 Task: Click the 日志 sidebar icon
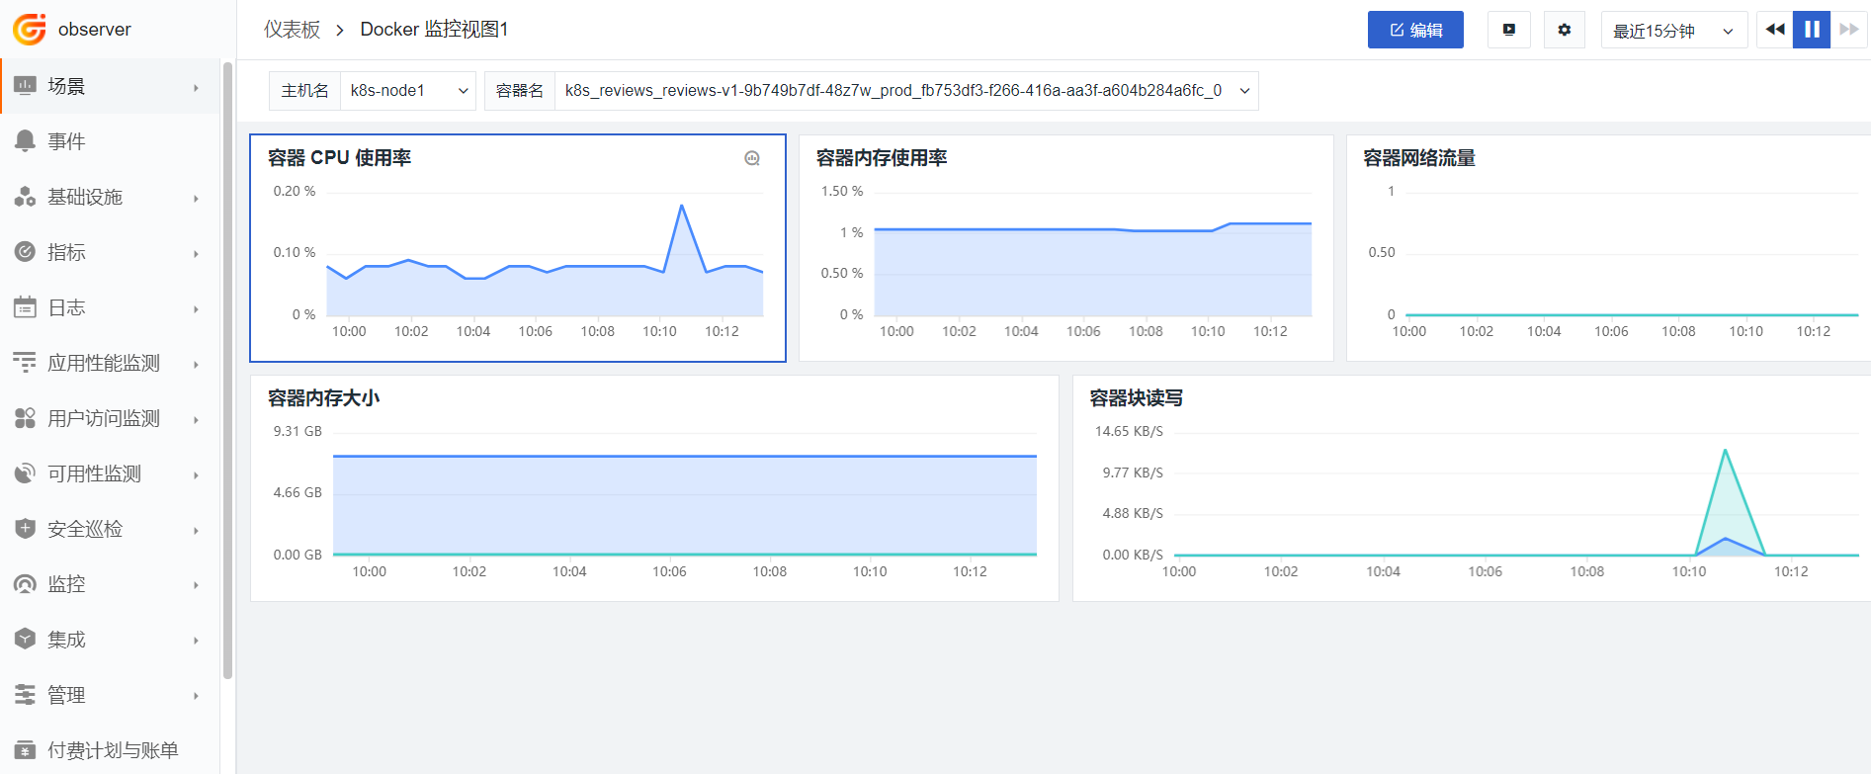(26, 307)
